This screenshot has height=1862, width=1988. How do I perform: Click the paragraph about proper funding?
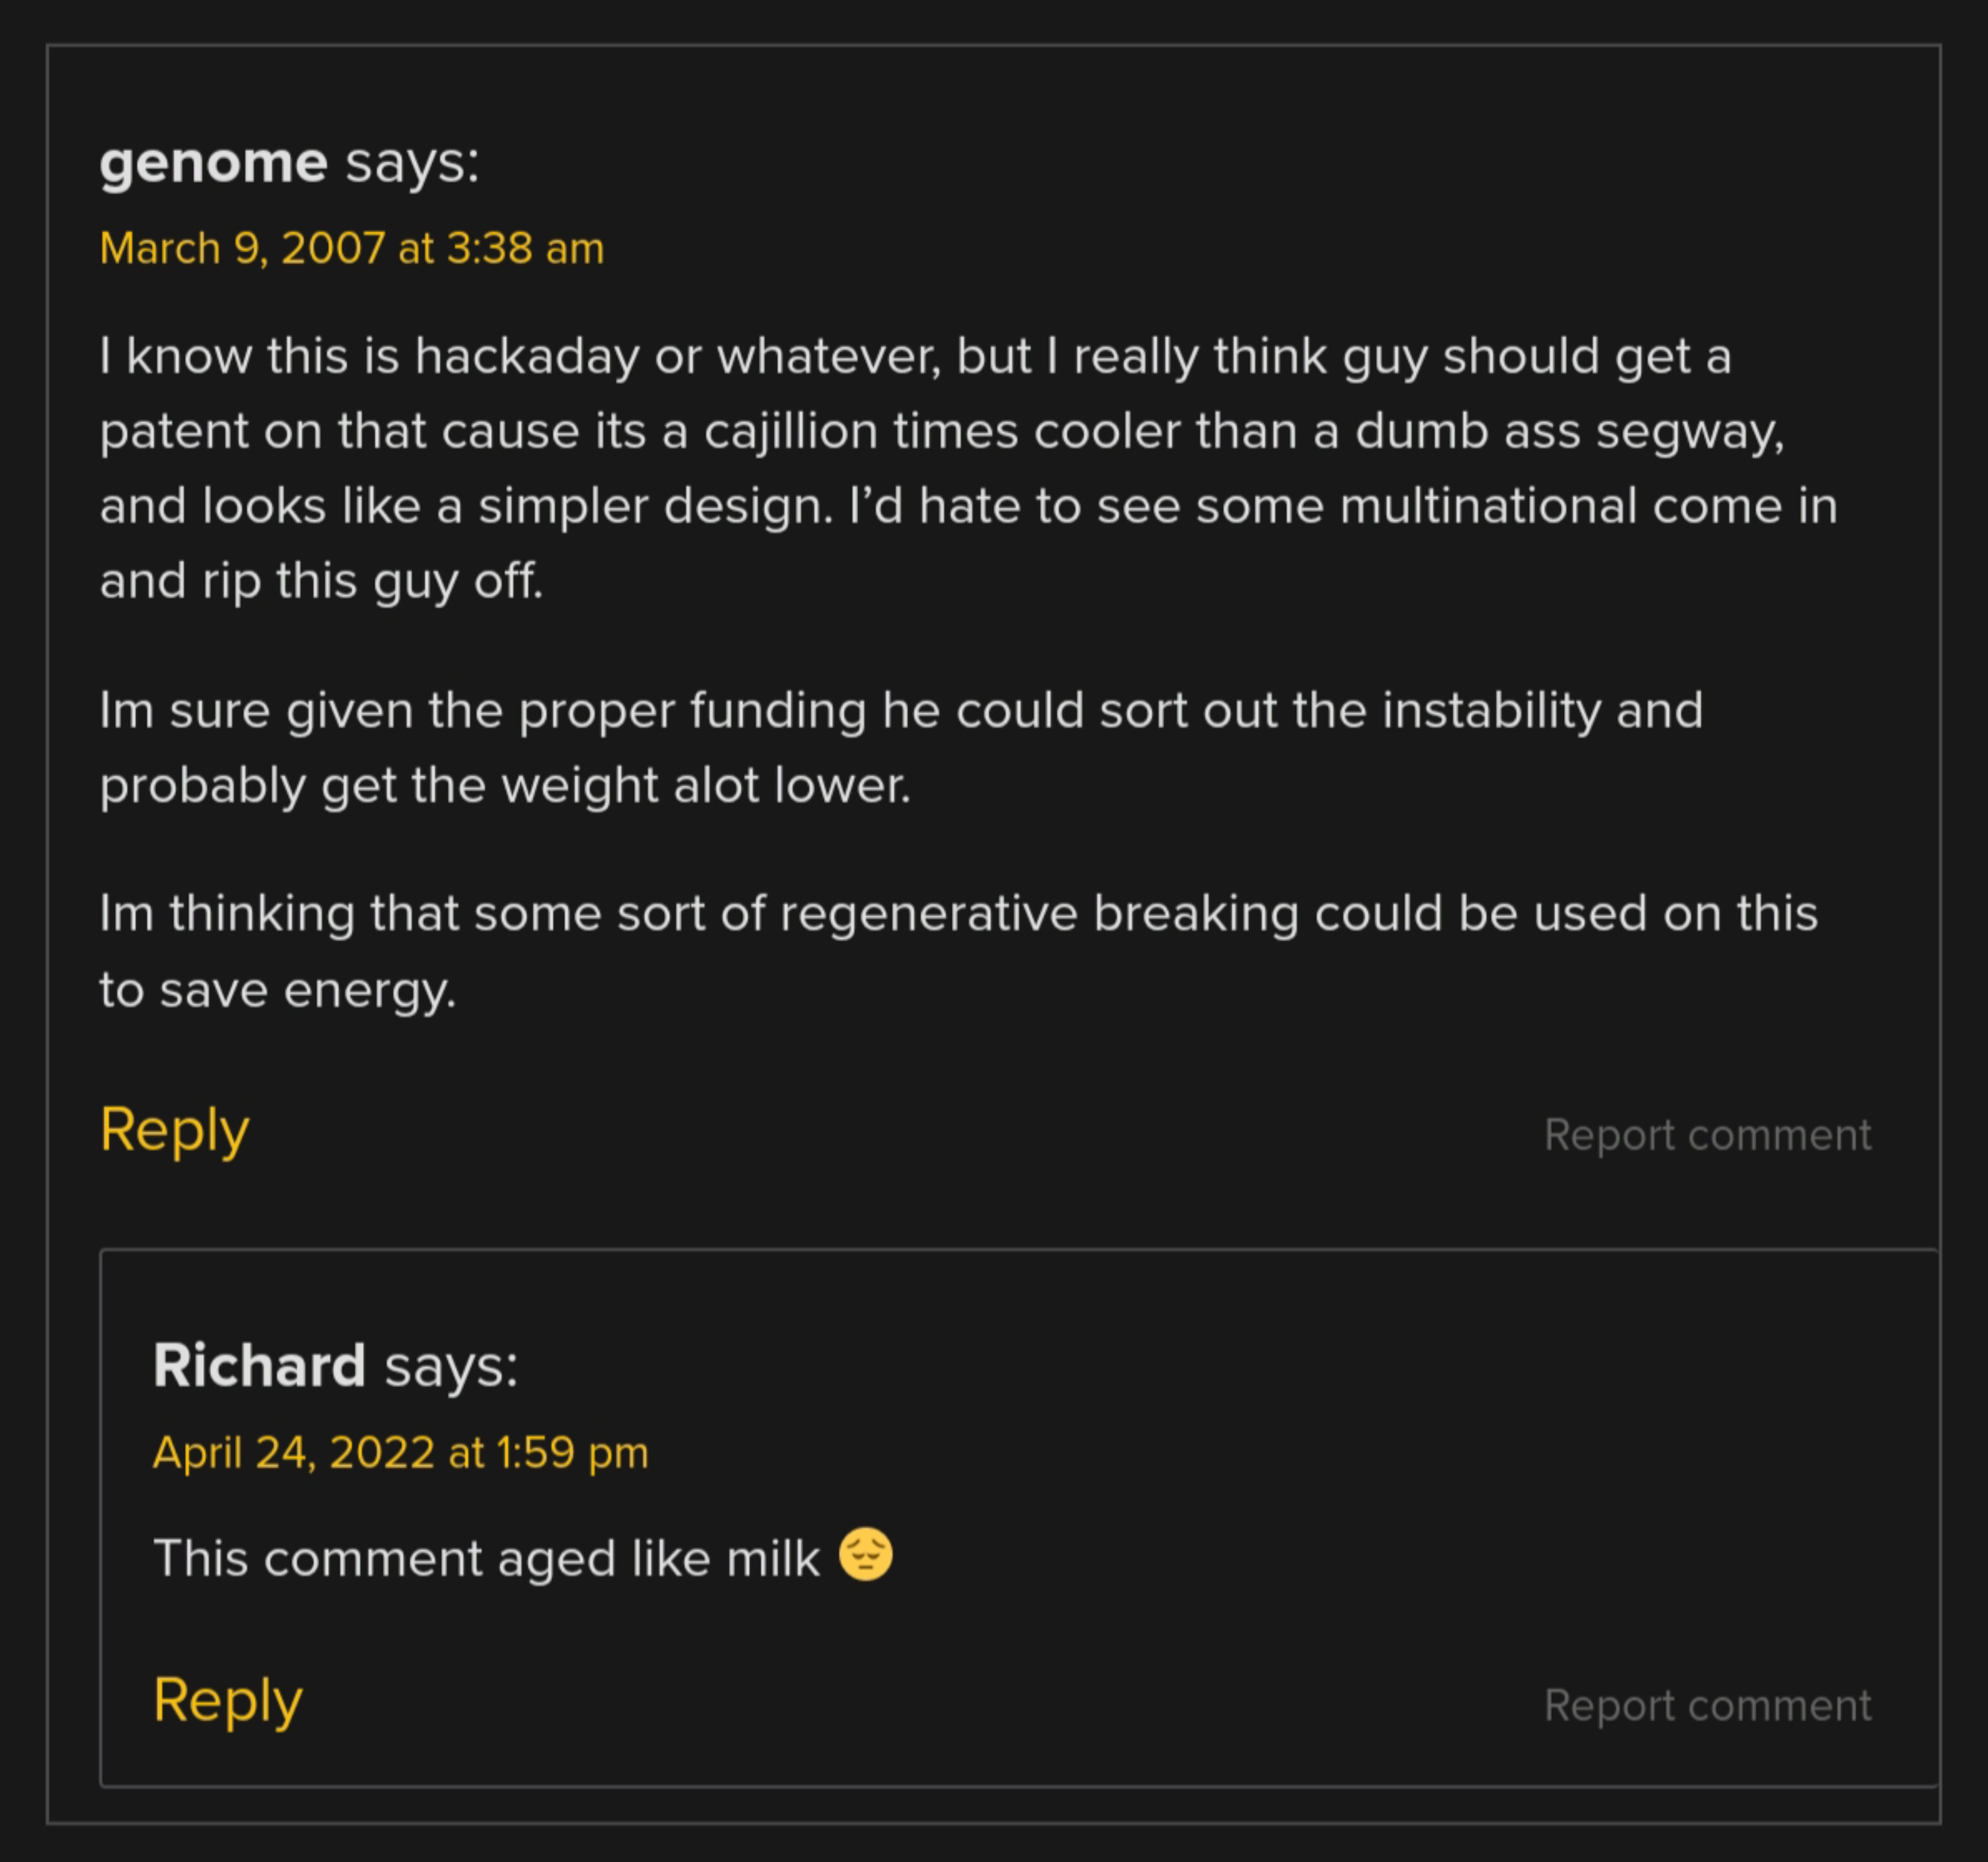point(900,748)
